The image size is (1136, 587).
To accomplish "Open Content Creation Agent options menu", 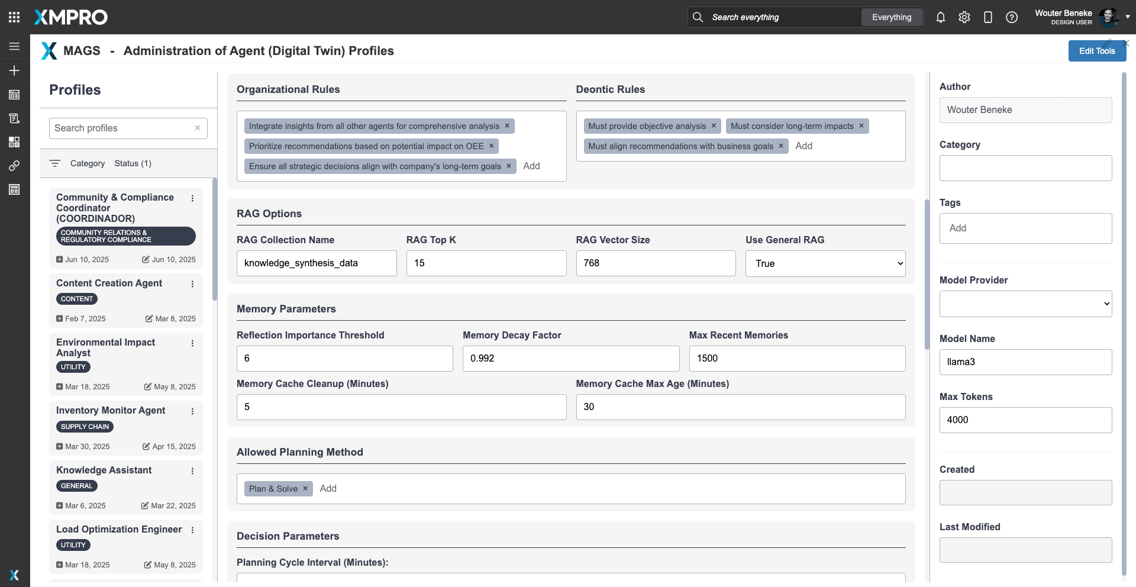I will [192, 284].
